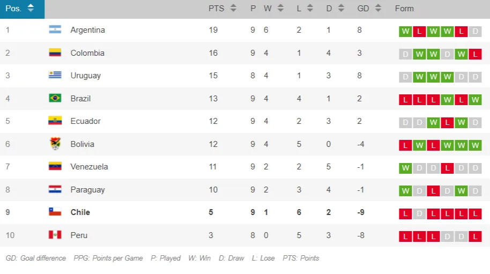Open the Paraguay team link
The height and width of the screenshot is (274, 490).
tap(87, 189)
